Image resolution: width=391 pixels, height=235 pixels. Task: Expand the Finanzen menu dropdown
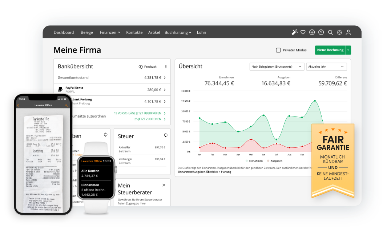[110, 32]
